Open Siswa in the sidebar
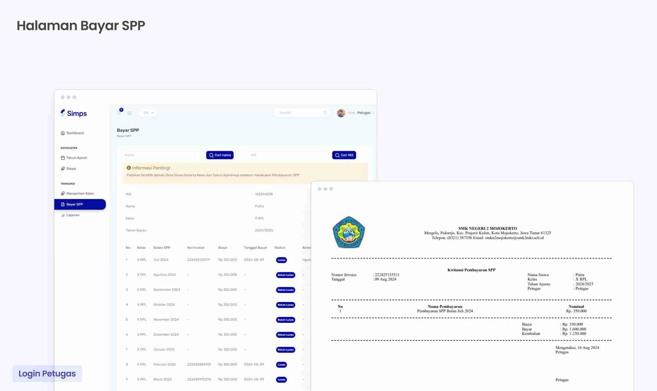Screen dimensions: 657x391 [68, 169]
